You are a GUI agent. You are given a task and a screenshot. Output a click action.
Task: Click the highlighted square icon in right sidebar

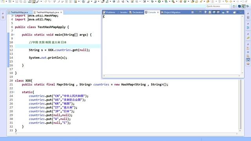tap(248, 60)
